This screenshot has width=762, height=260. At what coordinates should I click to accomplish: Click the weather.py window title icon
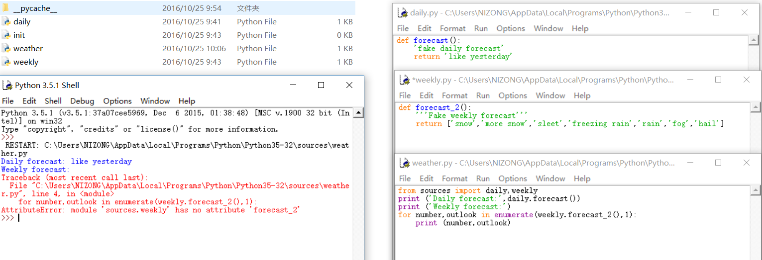pyautogui.click(x=404, y=163)
